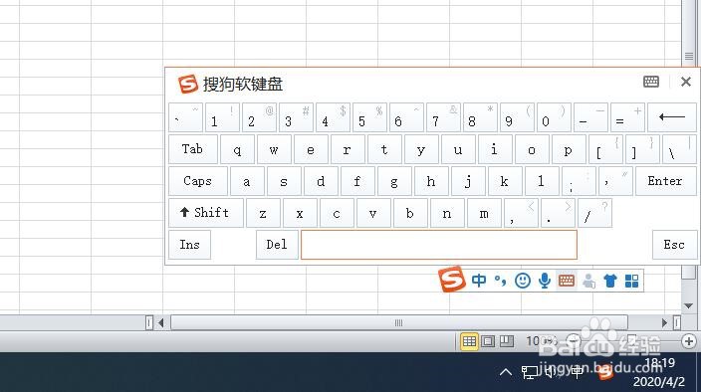Click the z key

pyautogui.click(x=263, y=214)
